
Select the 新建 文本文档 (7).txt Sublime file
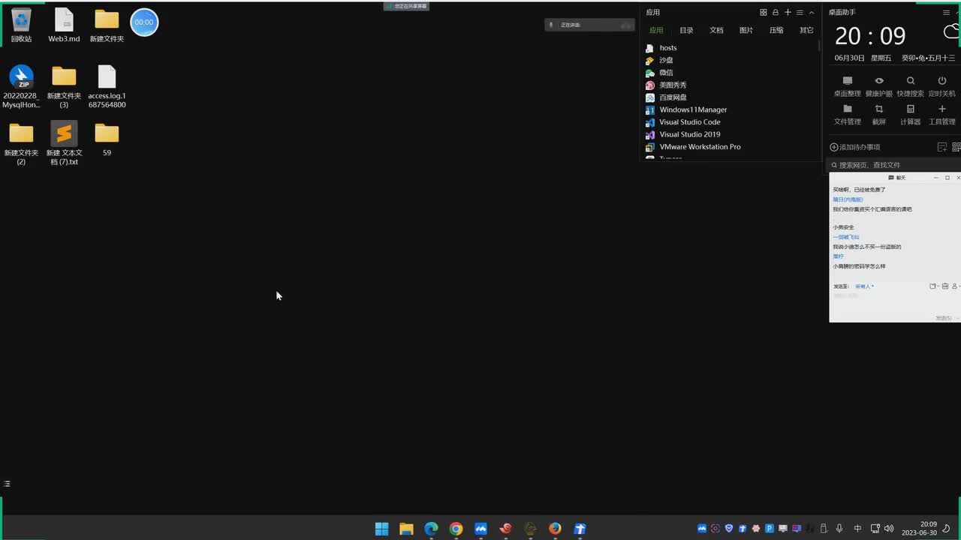point(64,143)
